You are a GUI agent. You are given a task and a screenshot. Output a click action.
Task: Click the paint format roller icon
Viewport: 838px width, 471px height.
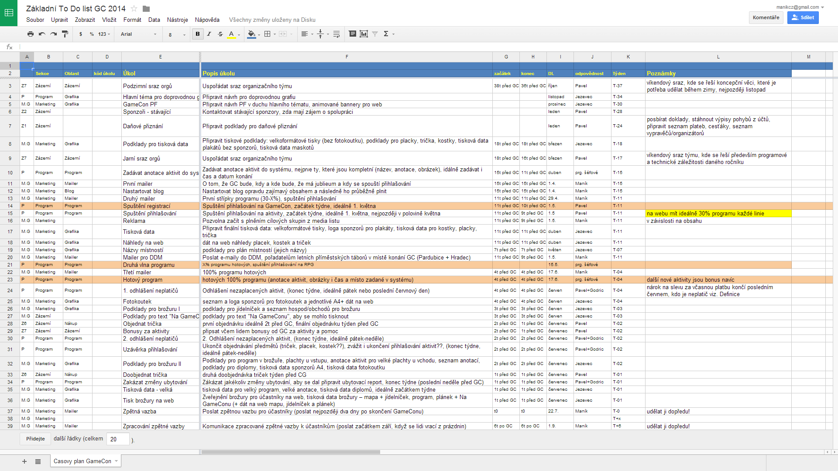[x=65, y=34]
